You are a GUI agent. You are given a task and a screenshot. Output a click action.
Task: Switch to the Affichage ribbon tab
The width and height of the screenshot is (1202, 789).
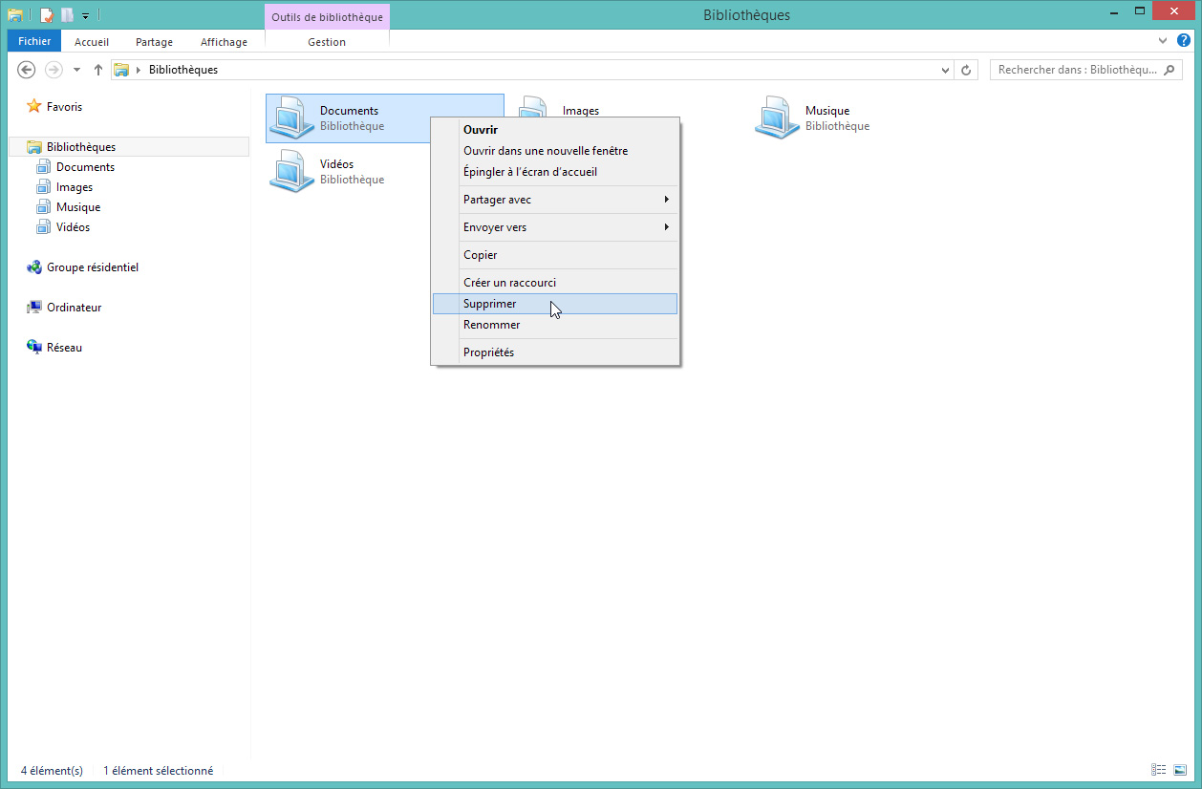224,42
